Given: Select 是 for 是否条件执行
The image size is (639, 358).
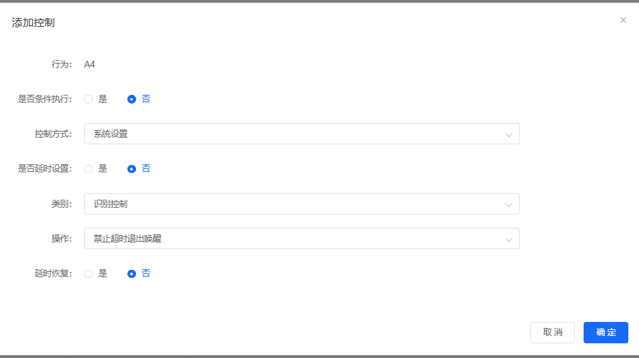Looking at the screenshot, I should pos(88,99).
